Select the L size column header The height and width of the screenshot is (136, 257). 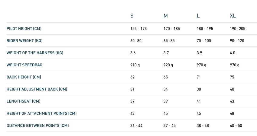198,16
